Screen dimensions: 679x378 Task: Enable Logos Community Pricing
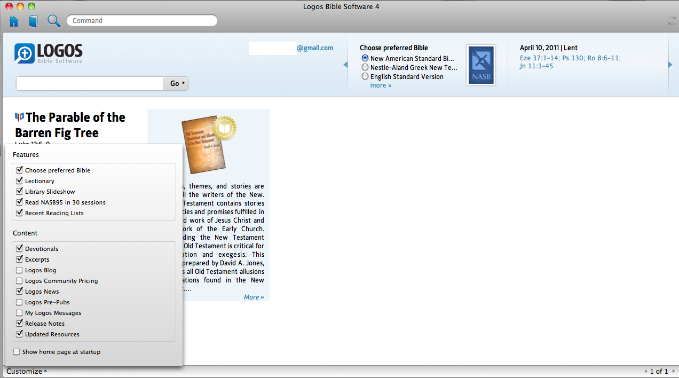coord(20,281)
